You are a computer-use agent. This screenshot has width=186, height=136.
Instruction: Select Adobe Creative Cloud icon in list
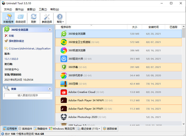pos(64,92)
